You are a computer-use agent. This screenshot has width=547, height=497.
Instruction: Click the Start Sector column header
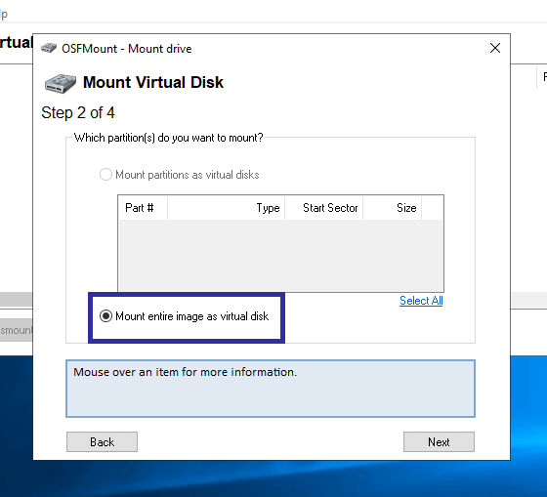click(x=323, y=208)
